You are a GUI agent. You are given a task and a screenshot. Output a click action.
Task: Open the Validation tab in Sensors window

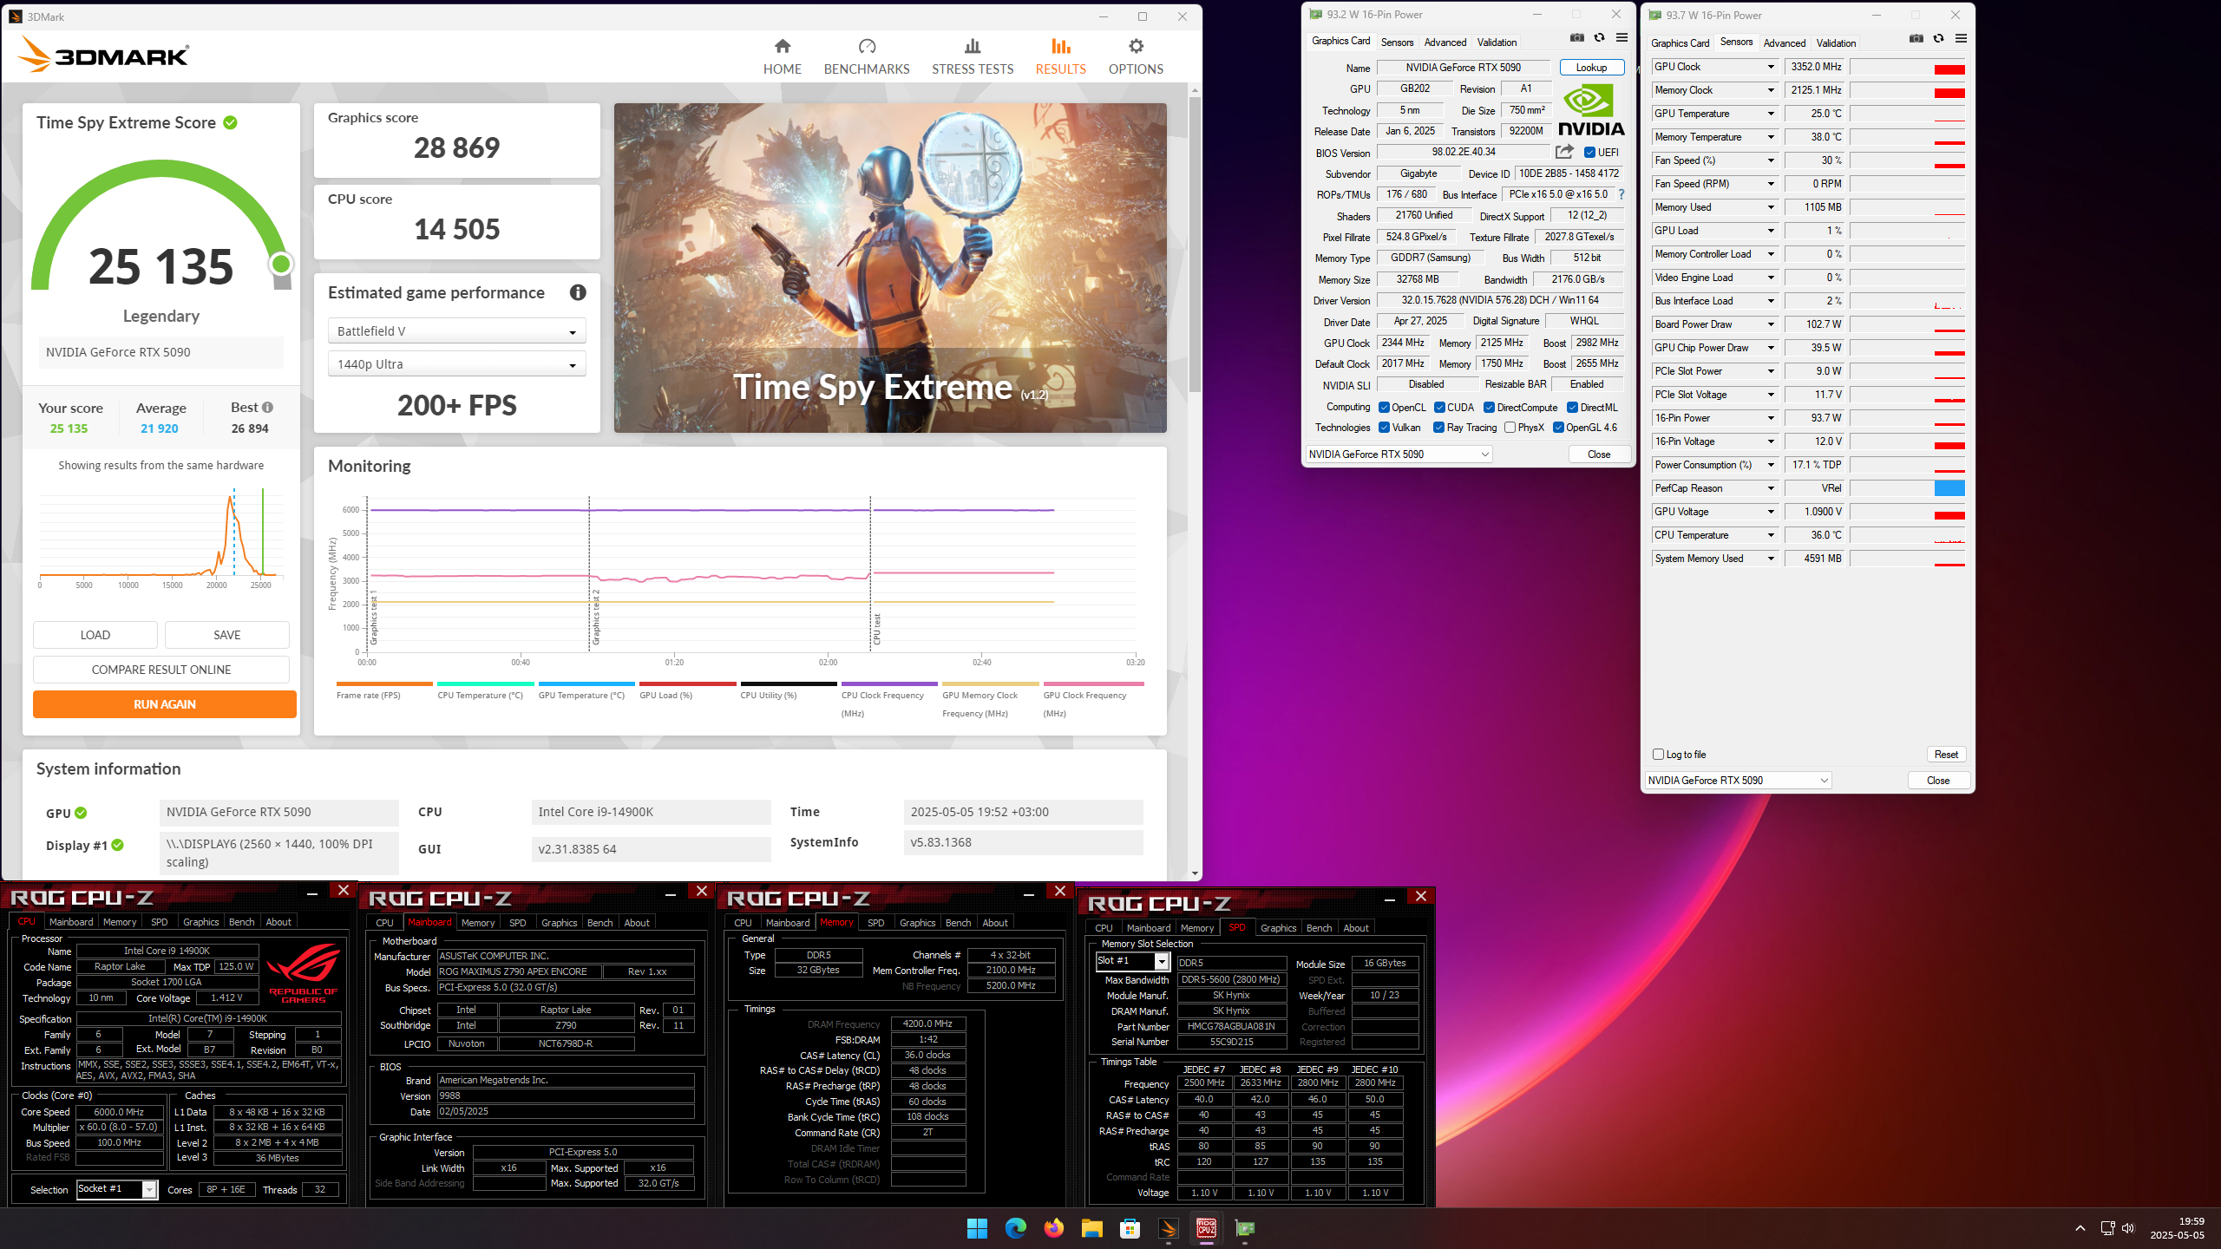[1836, 43]
